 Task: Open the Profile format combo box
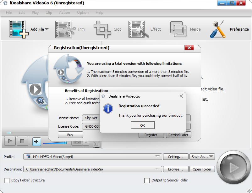(93, 157)
